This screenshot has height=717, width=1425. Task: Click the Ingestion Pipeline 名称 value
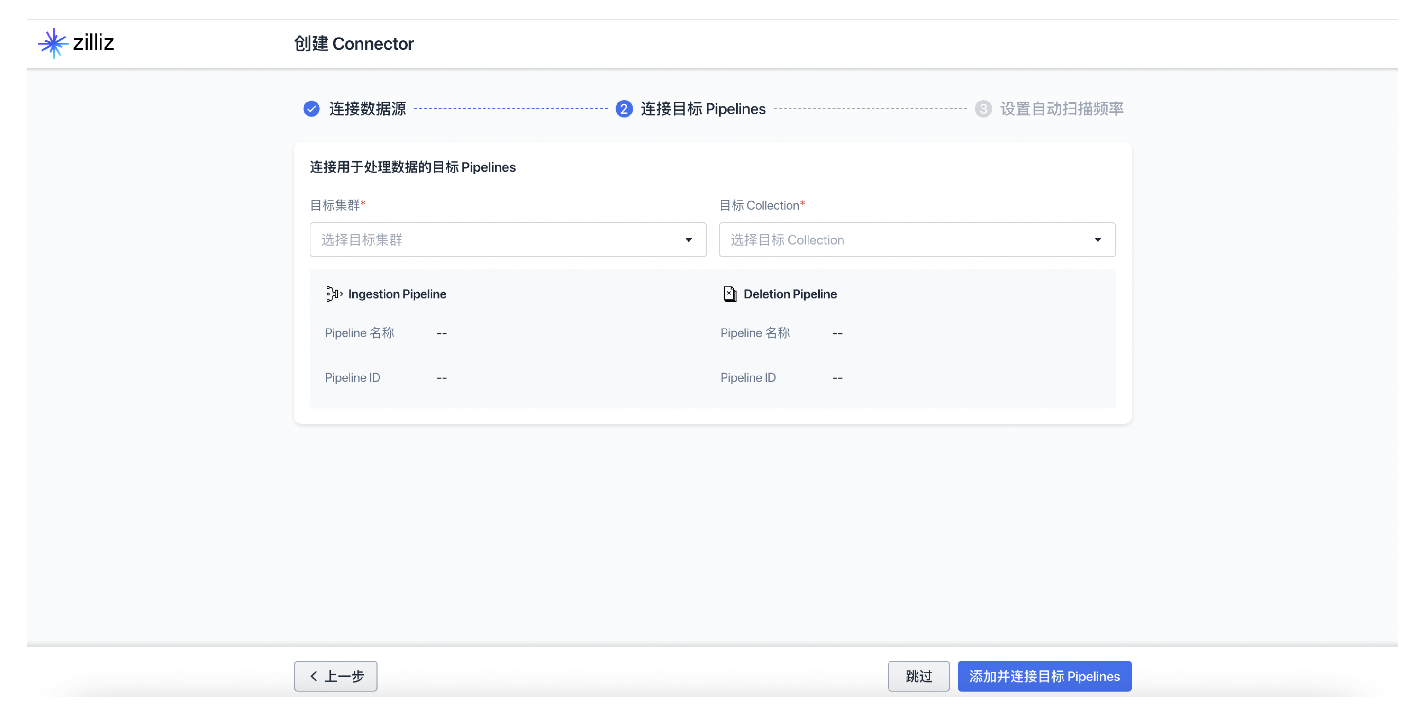coord(441,334)
